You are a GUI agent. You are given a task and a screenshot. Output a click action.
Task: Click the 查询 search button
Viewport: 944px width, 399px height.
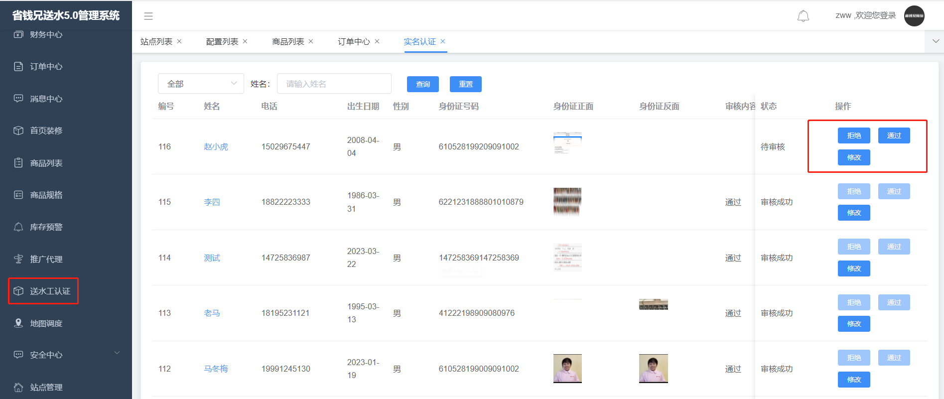coord(422,84)
